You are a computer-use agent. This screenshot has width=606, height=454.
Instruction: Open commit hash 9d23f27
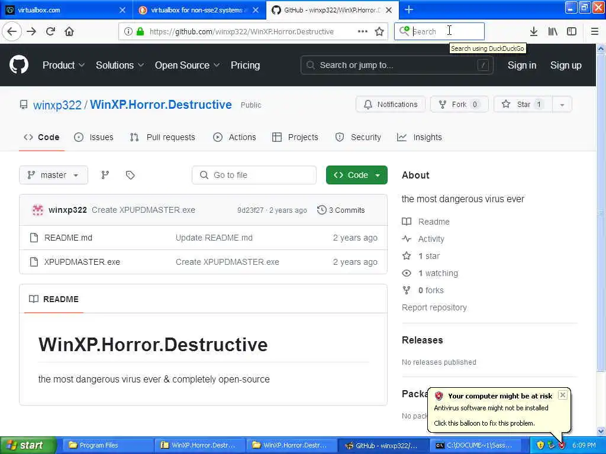pyautogui.click(x=250, y=210)
